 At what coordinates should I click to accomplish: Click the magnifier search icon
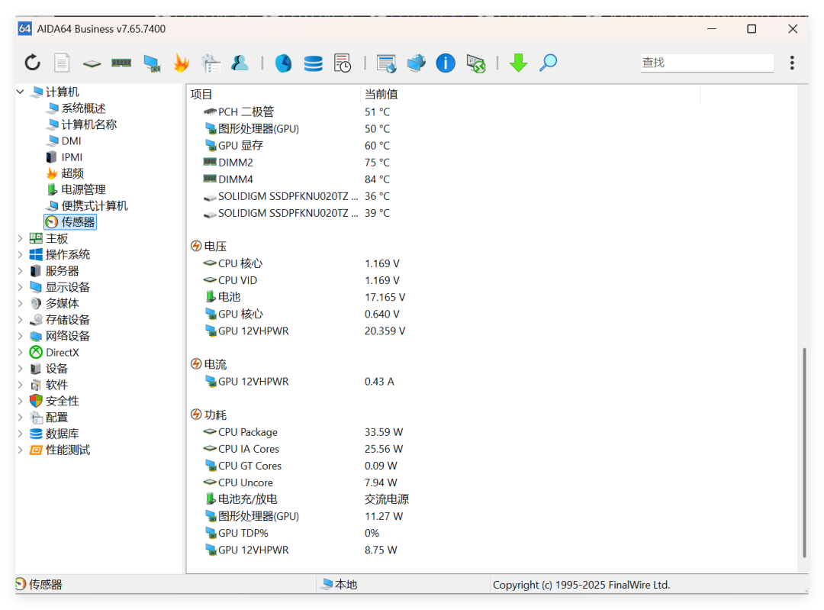point(548,63)
